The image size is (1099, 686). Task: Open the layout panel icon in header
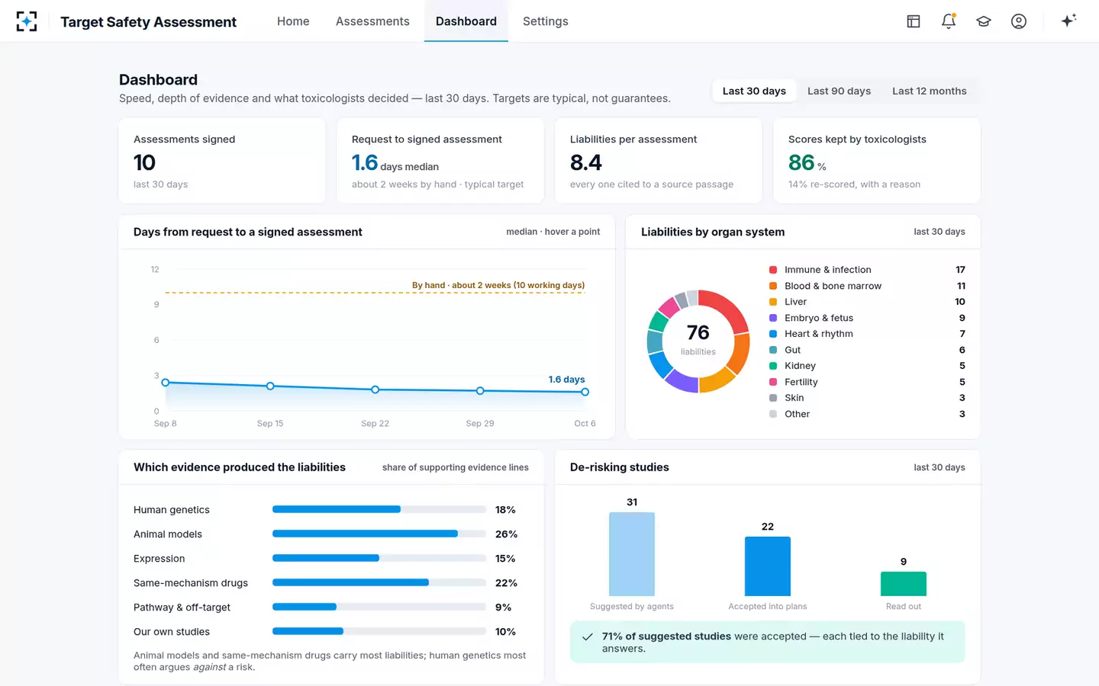[x=914, y=21]
